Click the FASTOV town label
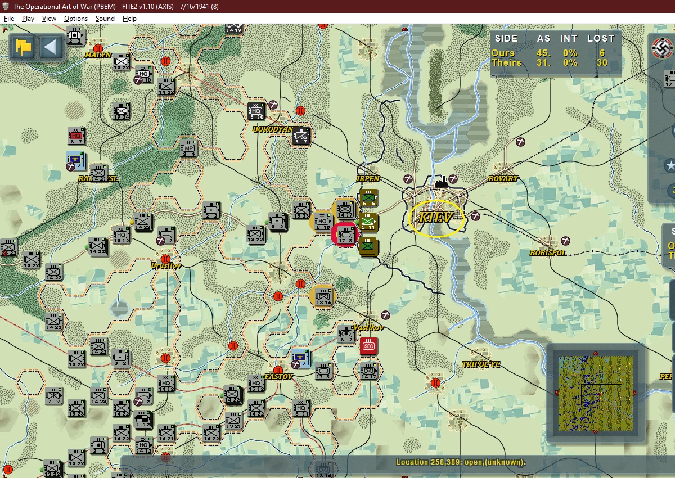Screen dimensions: 675x478 [278, 376]
